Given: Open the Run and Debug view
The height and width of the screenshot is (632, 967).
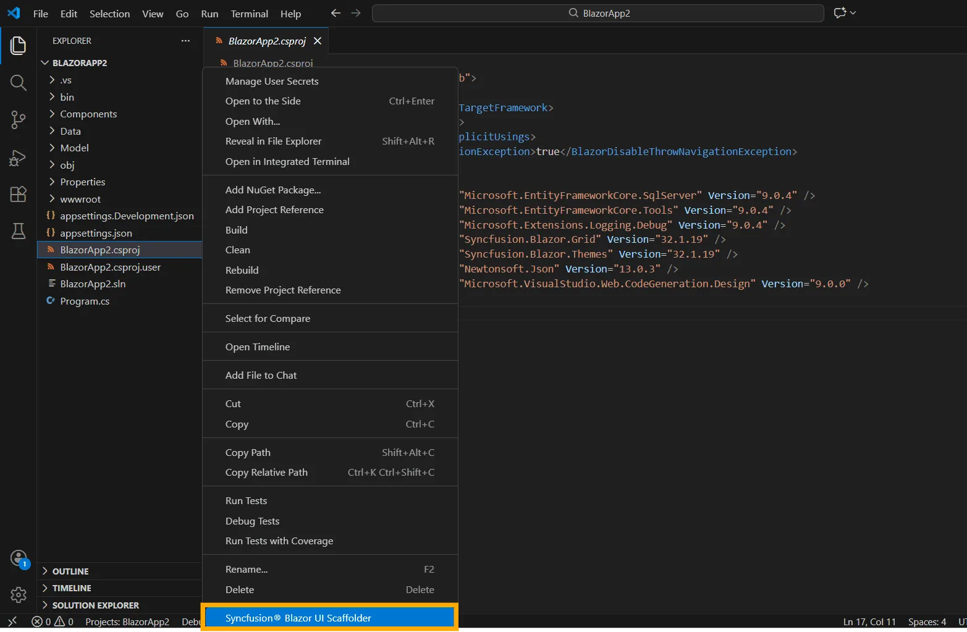Looking at the screenshot, I should tap(18, 158).
